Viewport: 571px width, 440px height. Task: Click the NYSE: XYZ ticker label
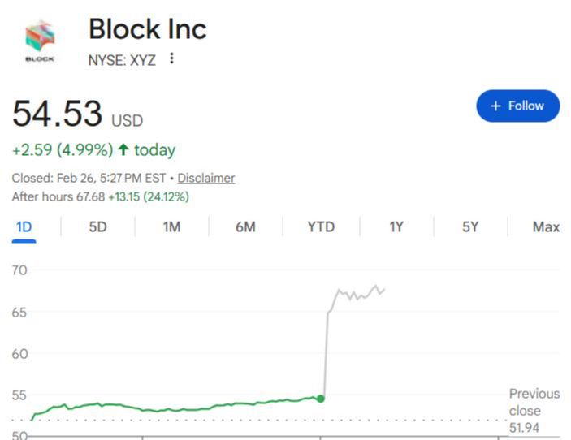coord(122,59)
